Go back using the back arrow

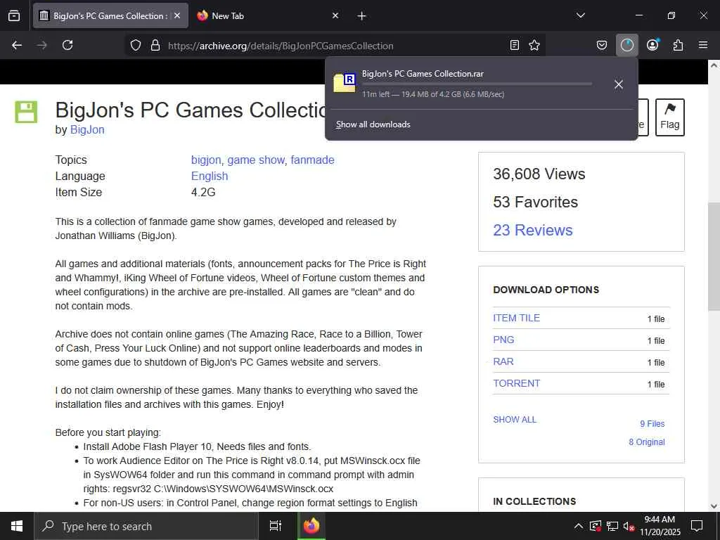pyautogui.click(x=17, y=45)
